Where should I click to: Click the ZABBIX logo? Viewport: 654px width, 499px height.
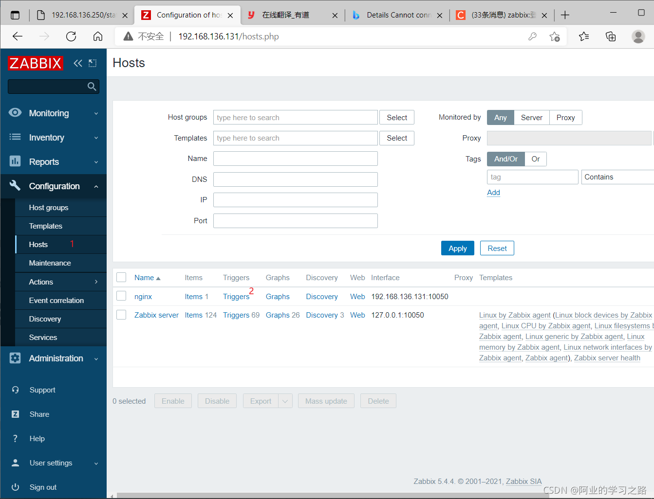[35, 63]
